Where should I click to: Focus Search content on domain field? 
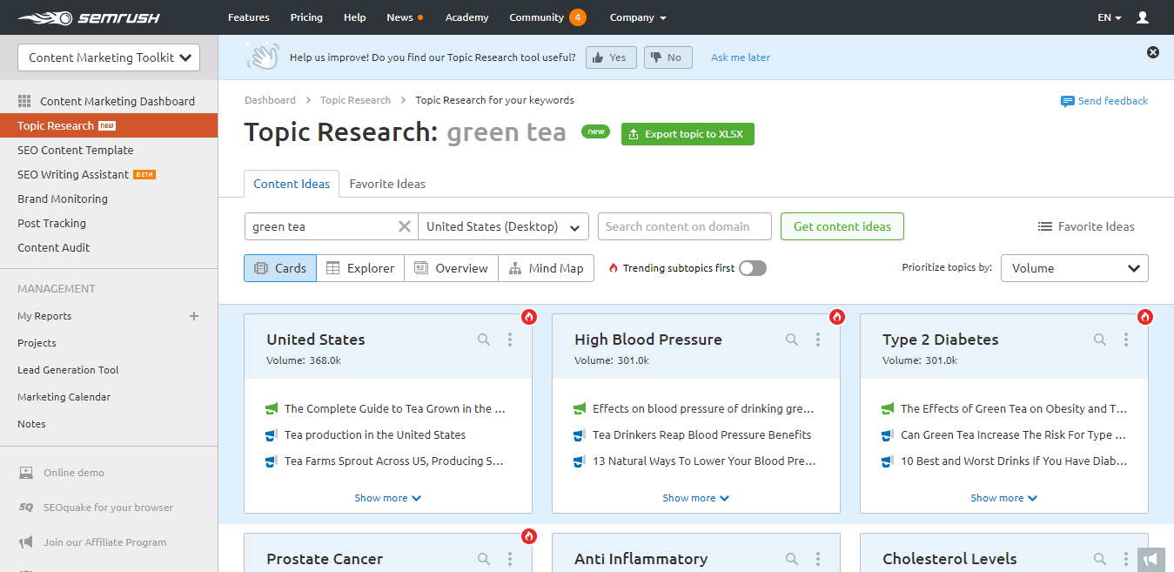[685, 226]
